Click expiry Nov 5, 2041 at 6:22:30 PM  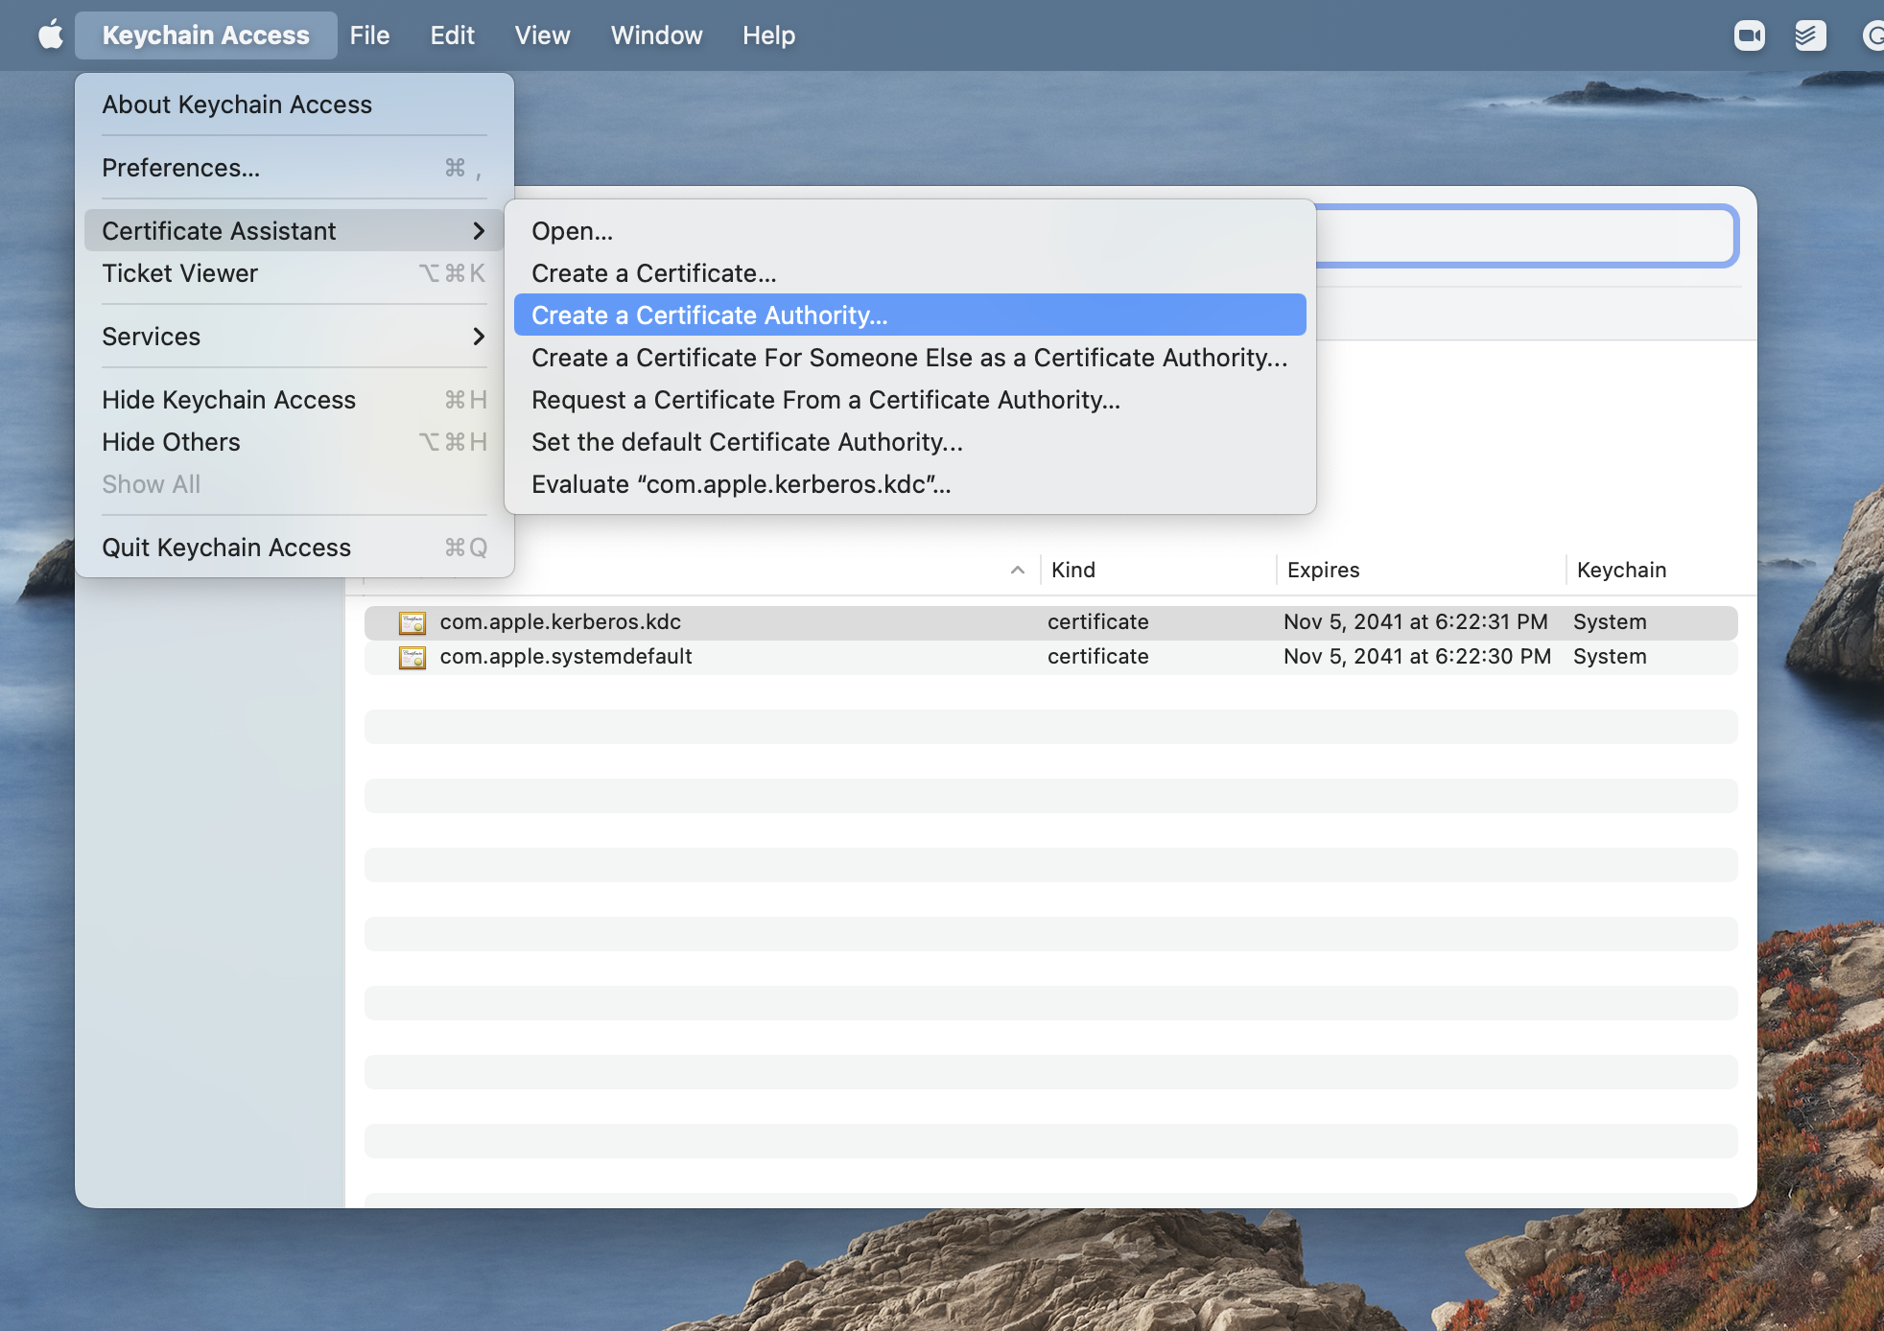point(1418,657)
